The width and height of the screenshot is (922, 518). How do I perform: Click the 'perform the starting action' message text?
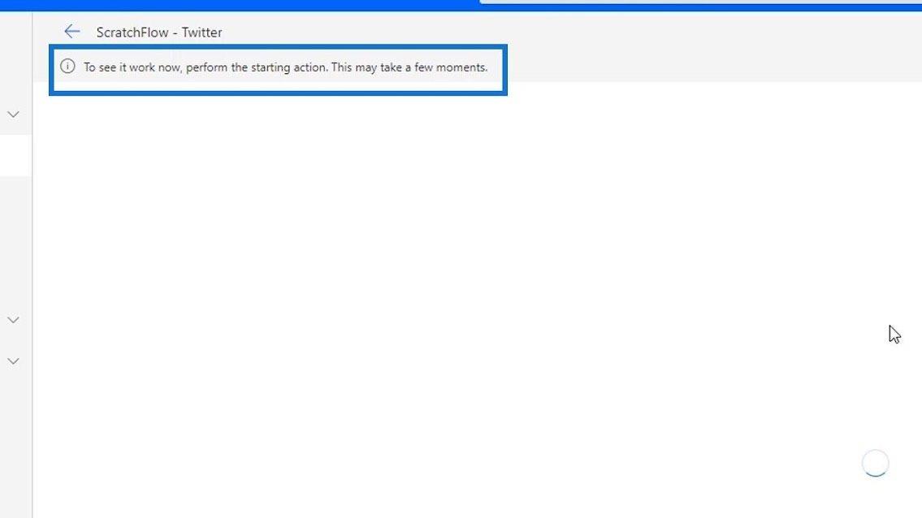286,67
